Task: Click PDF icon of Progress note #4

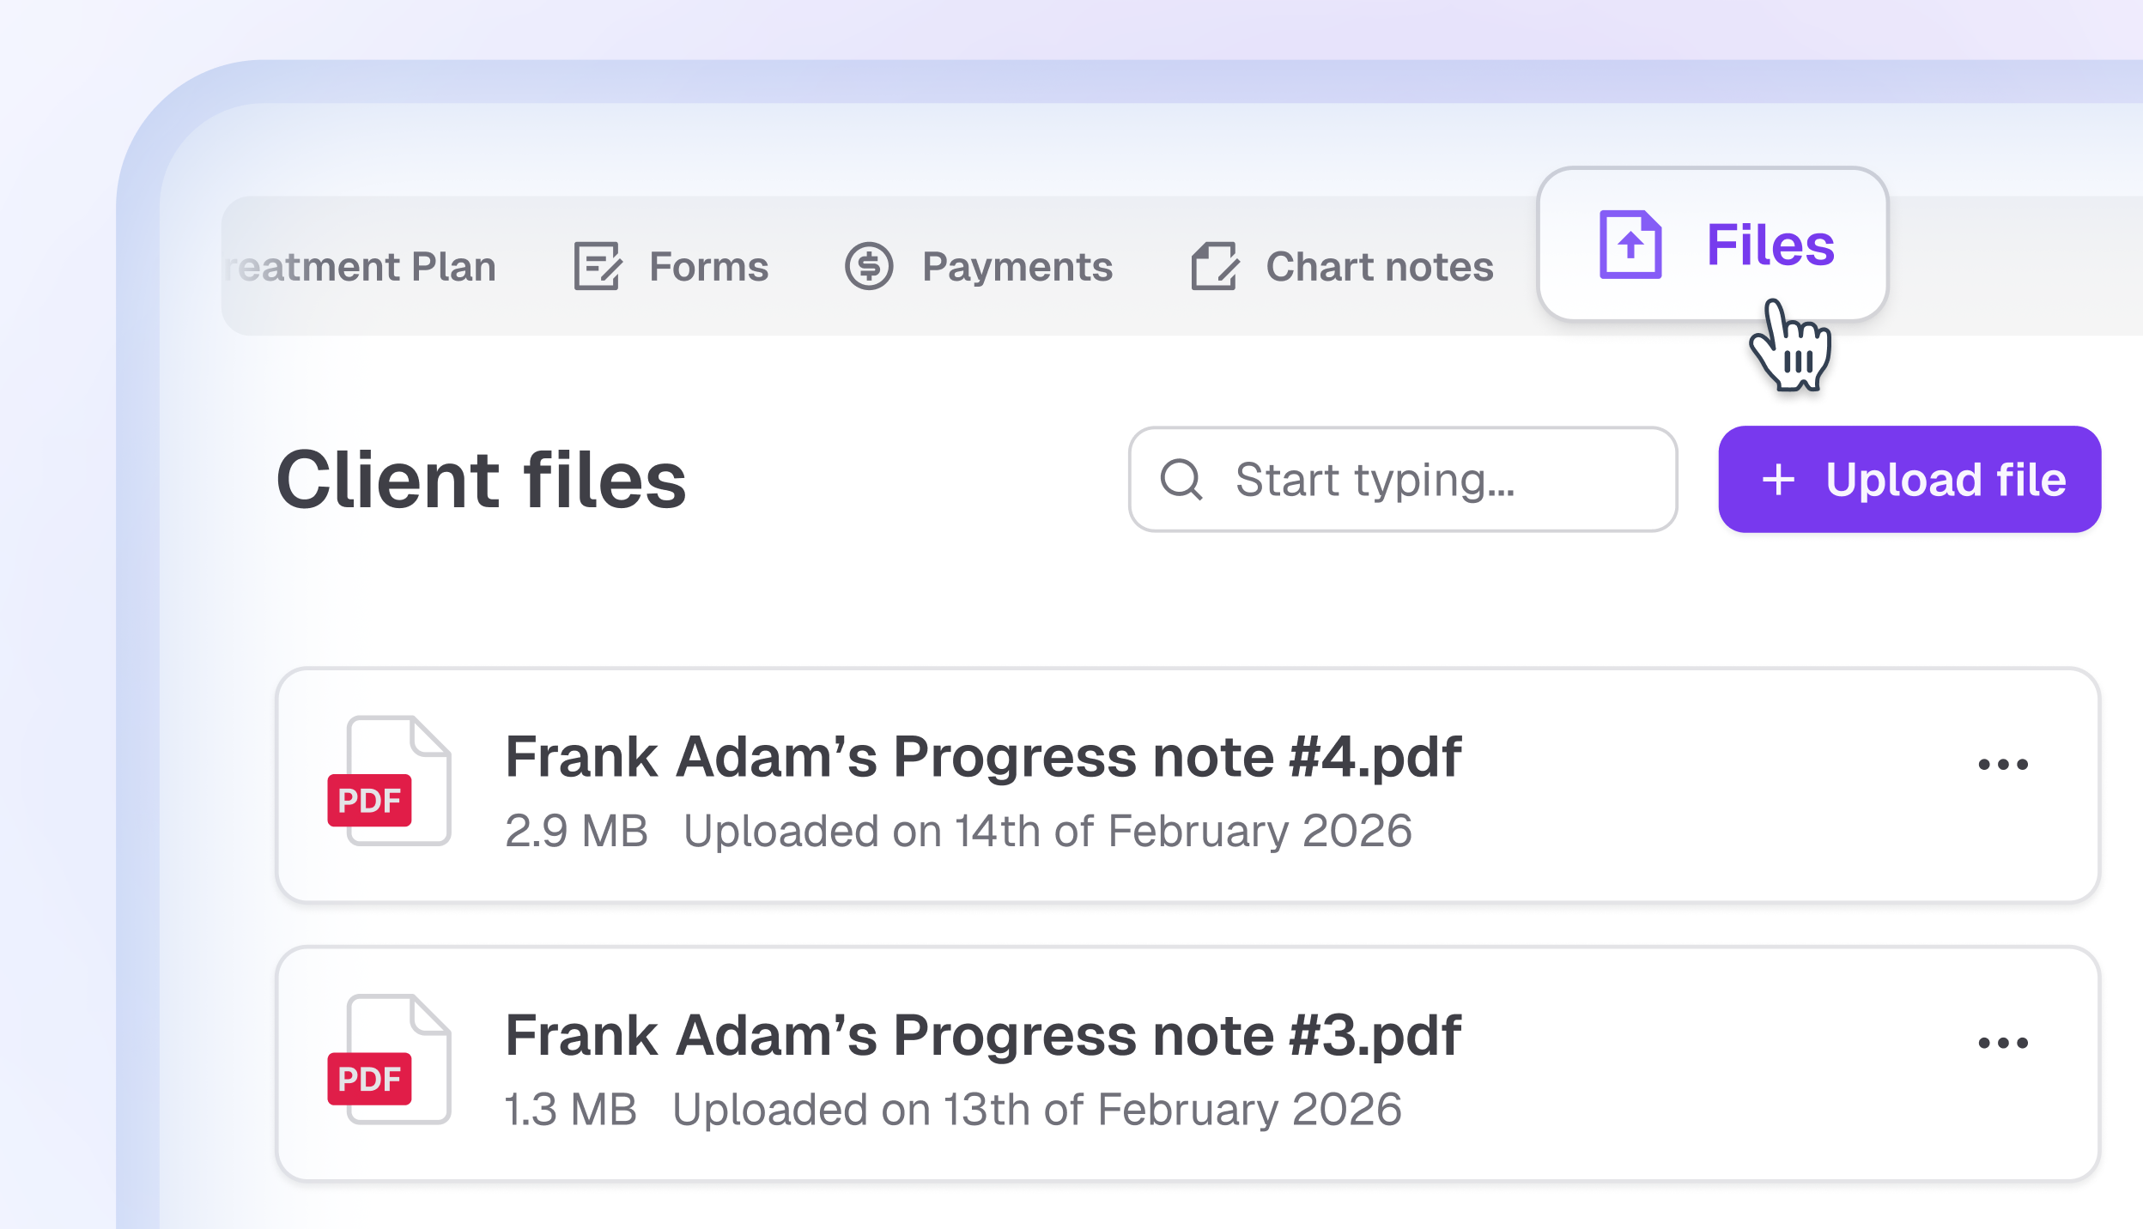Action: (389, 782)
